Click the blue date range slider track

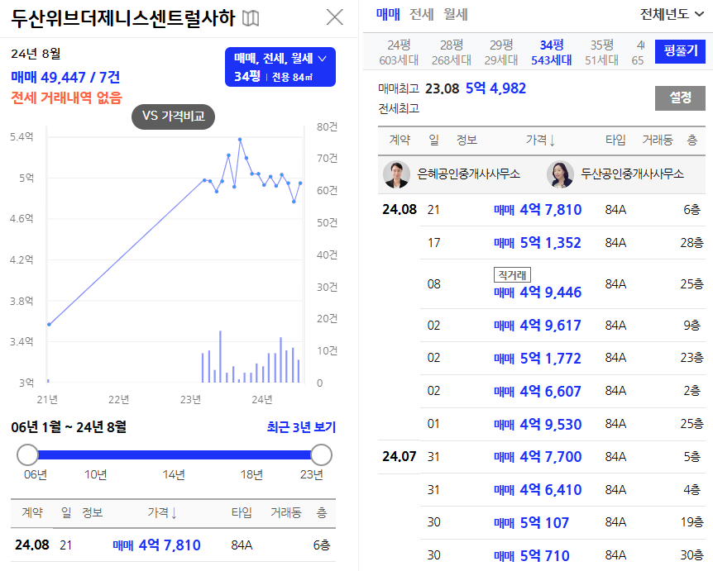pos(175,455)
